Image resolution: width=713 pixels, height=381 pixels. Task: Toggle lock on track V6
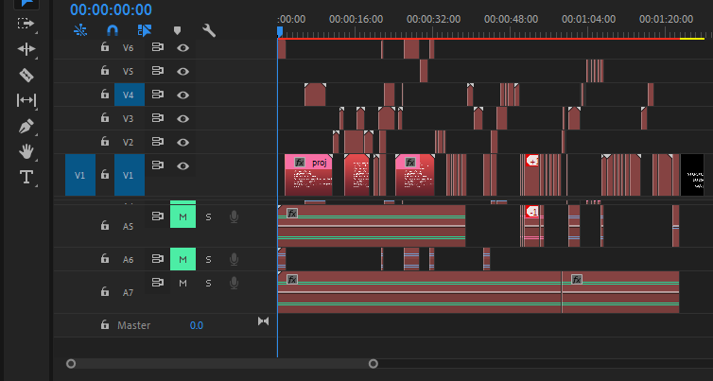click(x=105, y=47)
